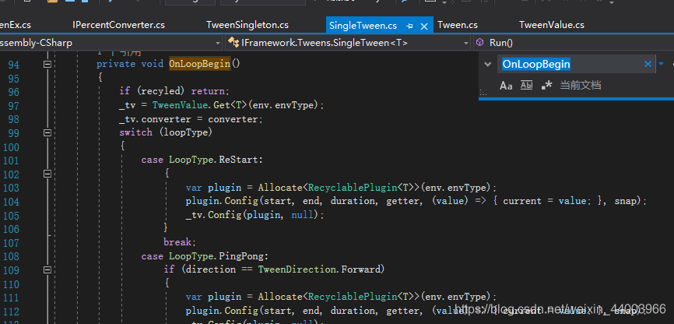
Task: Click '_tv.converter = converter;' on line 98
Action: (x=191, y=118)
